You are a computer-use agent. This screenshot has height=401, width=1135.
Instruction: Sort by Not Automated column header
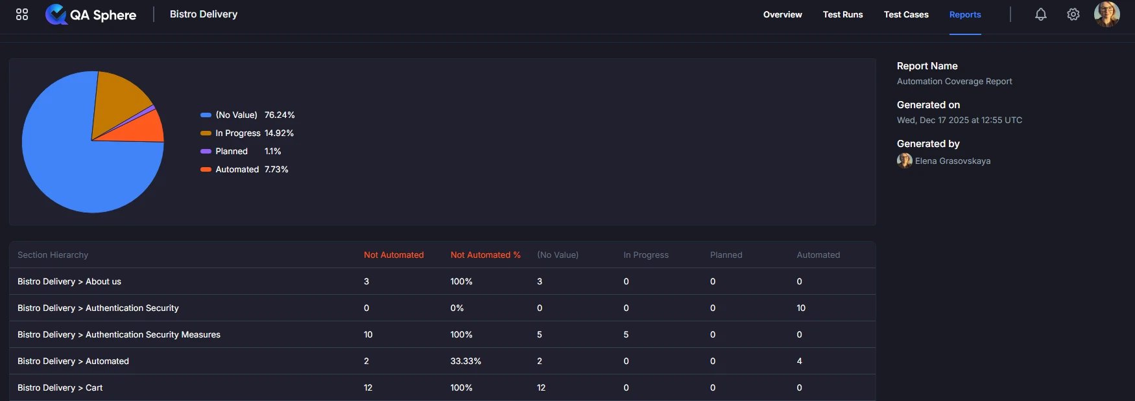[x=394, y=255]
